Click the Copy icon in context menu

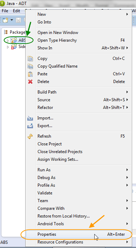30,58
